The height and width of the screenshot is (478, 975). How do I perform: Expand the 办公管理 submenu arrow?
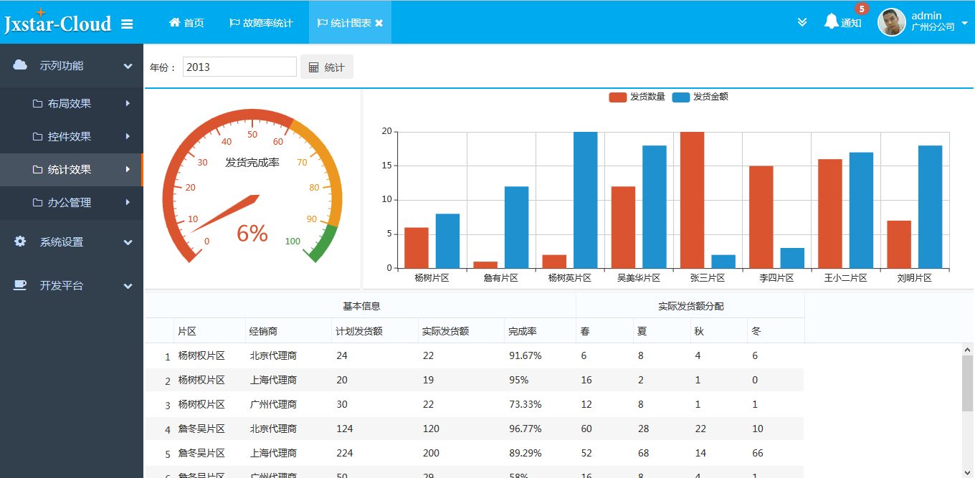click(128, 202)
